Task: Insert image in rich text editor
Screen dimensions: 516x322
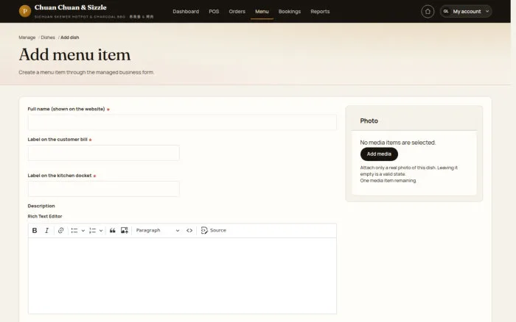Action: (125, 230)
